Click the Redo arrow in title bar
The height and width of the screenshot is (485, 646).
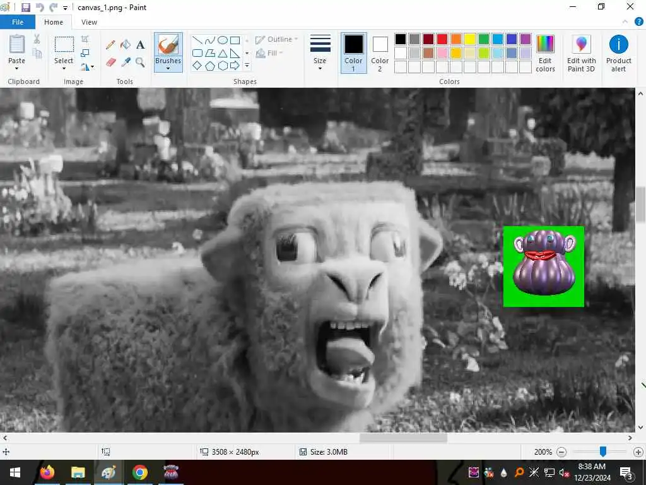click(53, 8)
